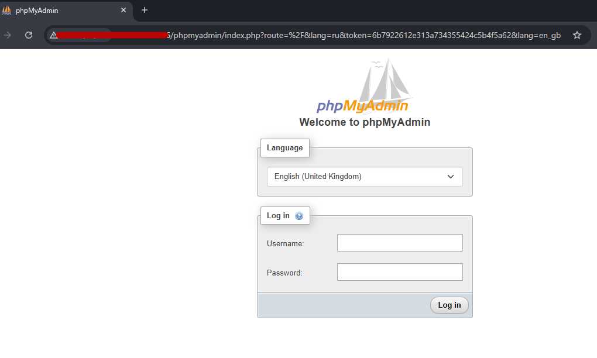Focus the Password input field
This screenshot has height=358, width=597.
click(x=400, y=272)
